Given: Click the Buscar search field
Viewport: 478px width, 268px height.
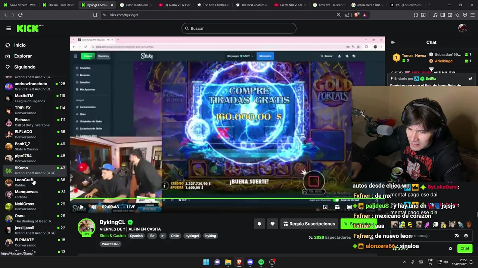Looking at the screenshot, I should pos(239,28).
